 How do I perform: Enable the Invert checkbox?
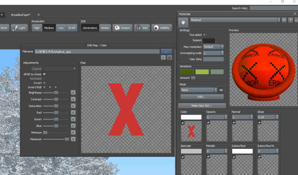tap(44, 83)
